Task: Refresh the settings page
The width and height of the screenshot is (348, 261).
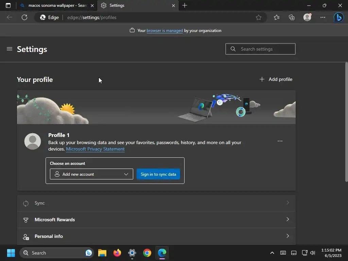Action: [x=24, y=17]
